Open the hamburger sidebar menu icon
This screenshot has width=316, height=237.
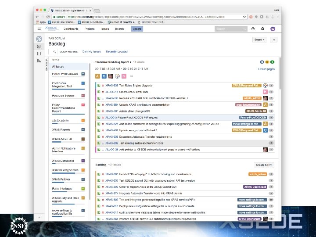[x=39, y=29]
